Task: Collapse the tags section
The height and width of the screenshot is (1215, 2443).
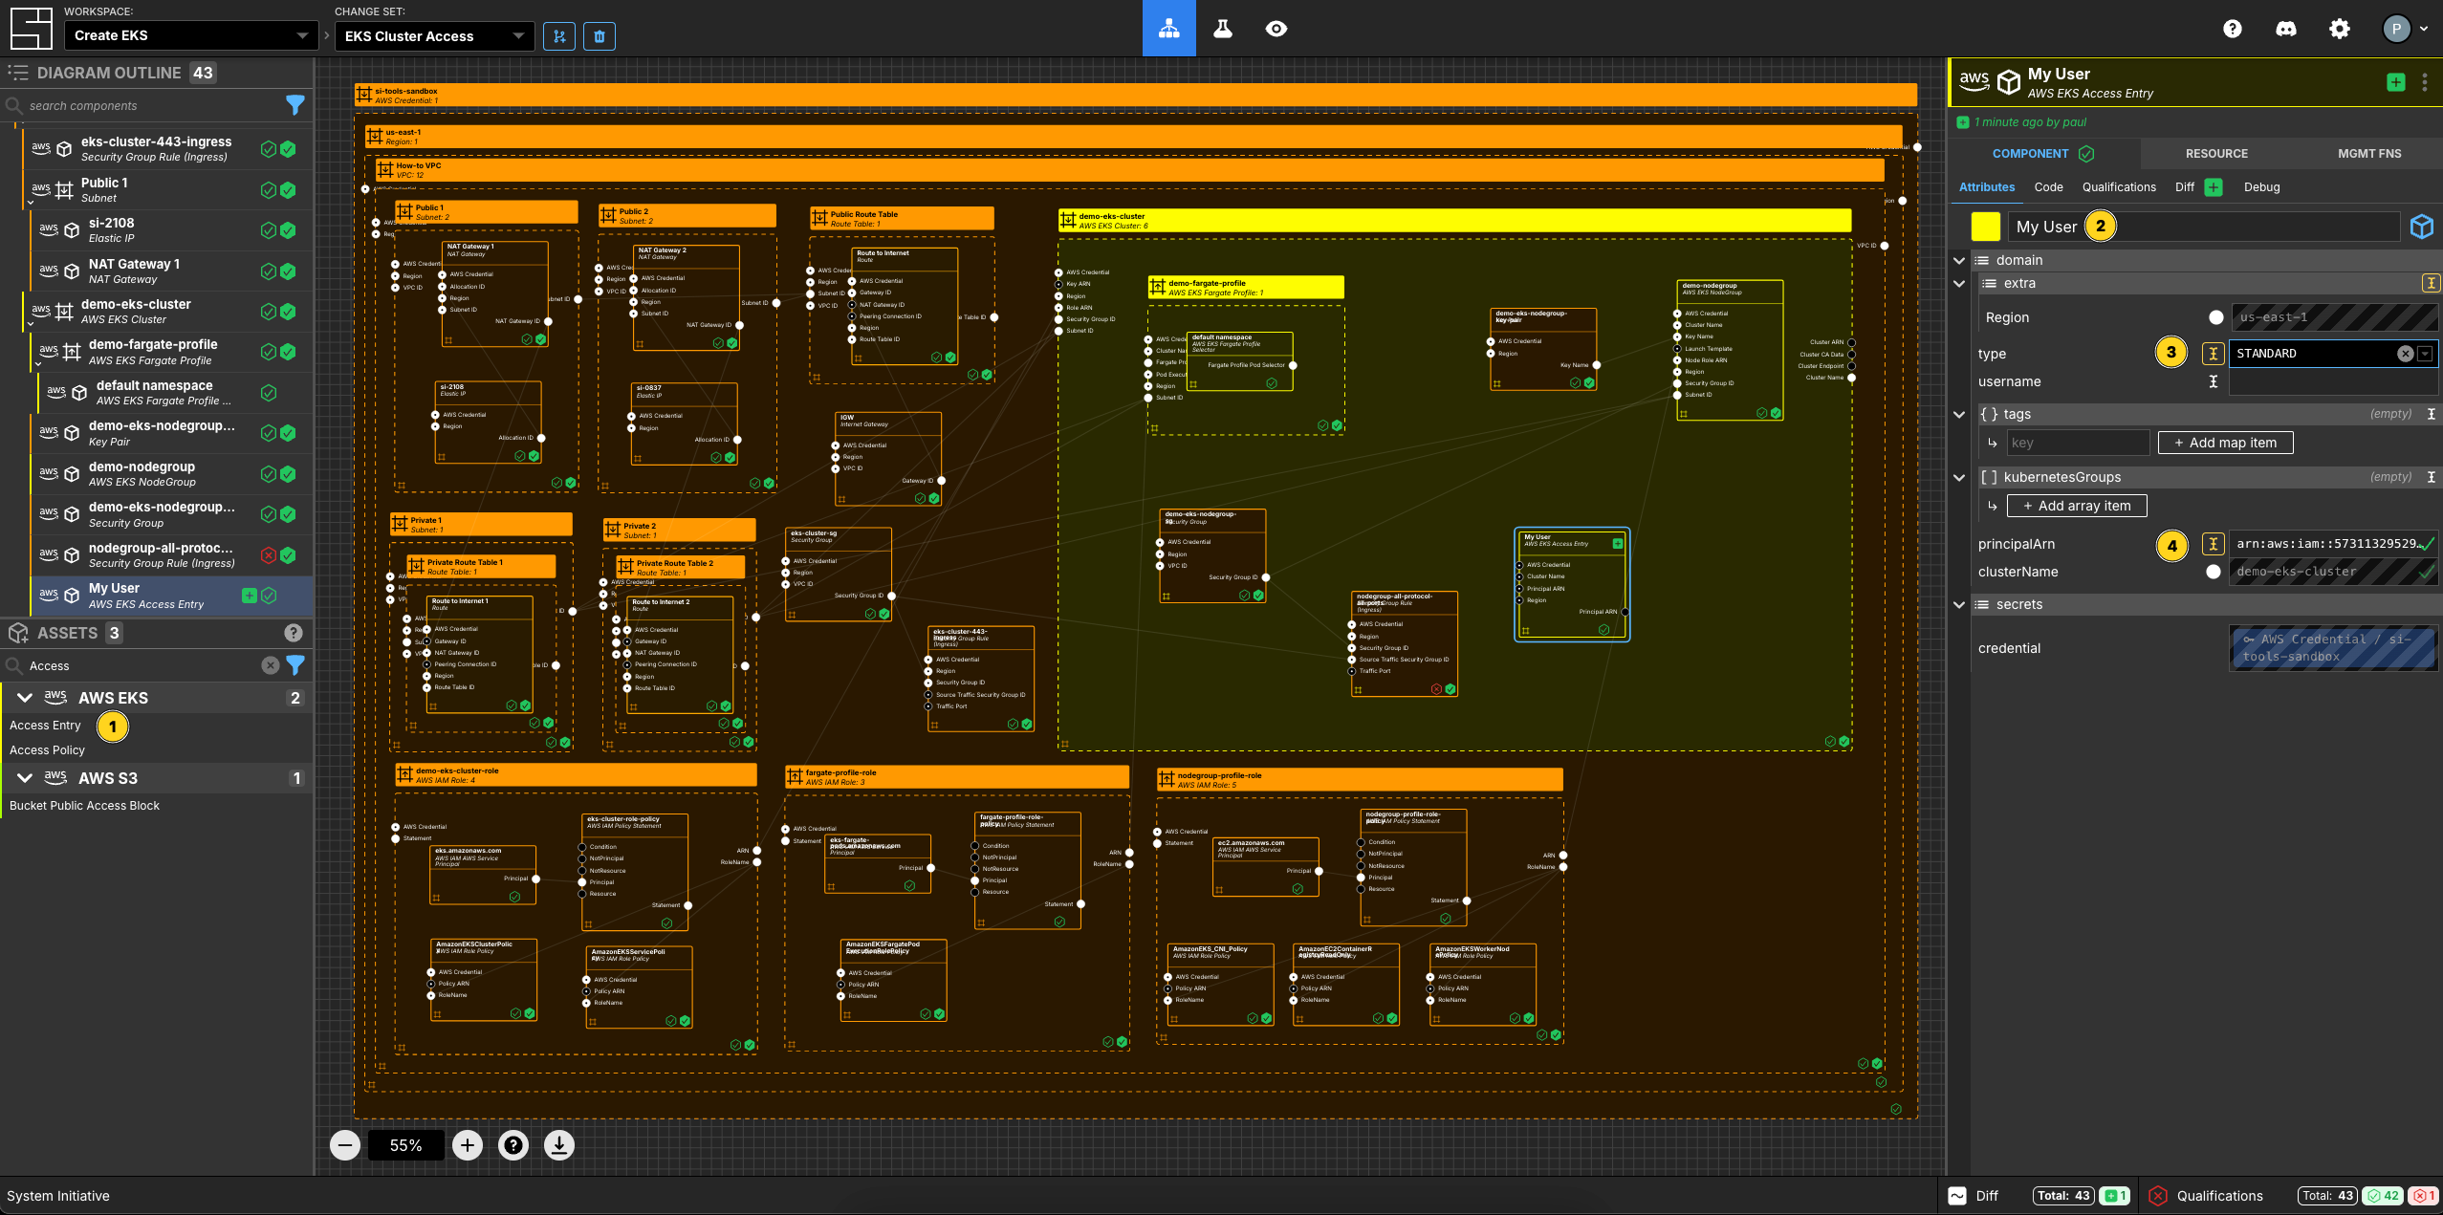Action: (x=1959, y=414)
